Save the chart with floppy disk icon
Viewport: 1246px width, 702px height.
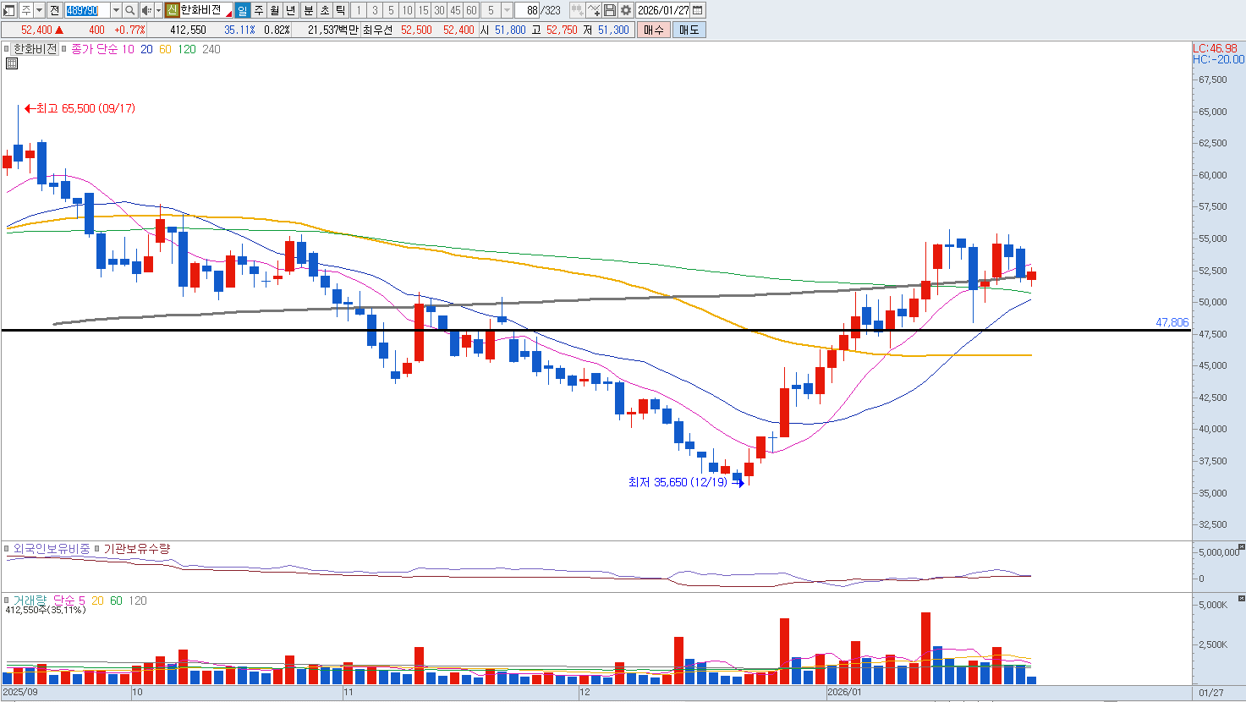tap(610, 10)
